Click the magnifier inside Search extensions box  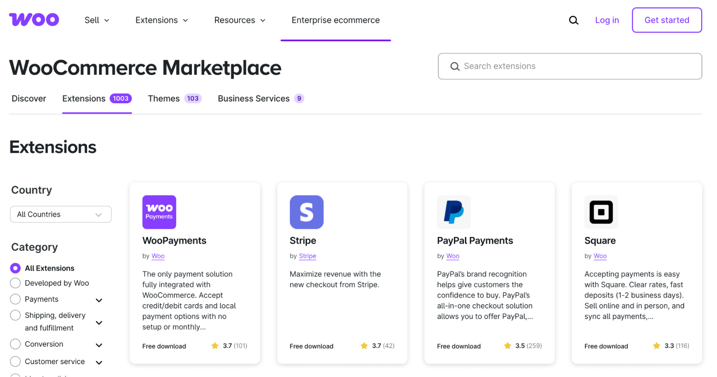[455, 66]
